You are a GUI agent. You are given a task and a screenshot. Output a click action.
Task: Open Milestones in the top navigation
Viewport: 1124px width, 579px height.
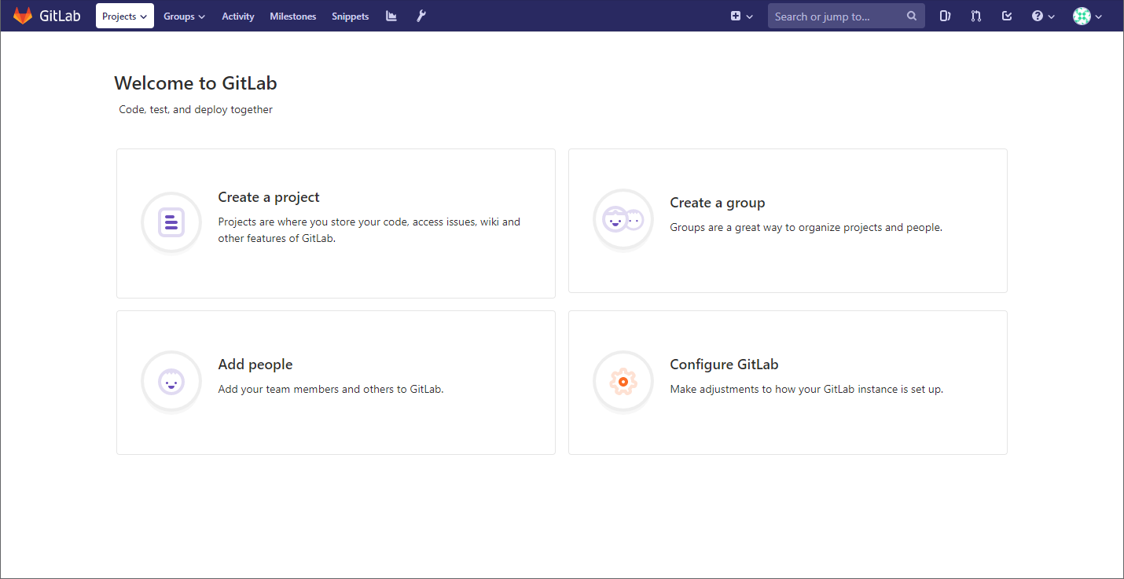(292, 16)
